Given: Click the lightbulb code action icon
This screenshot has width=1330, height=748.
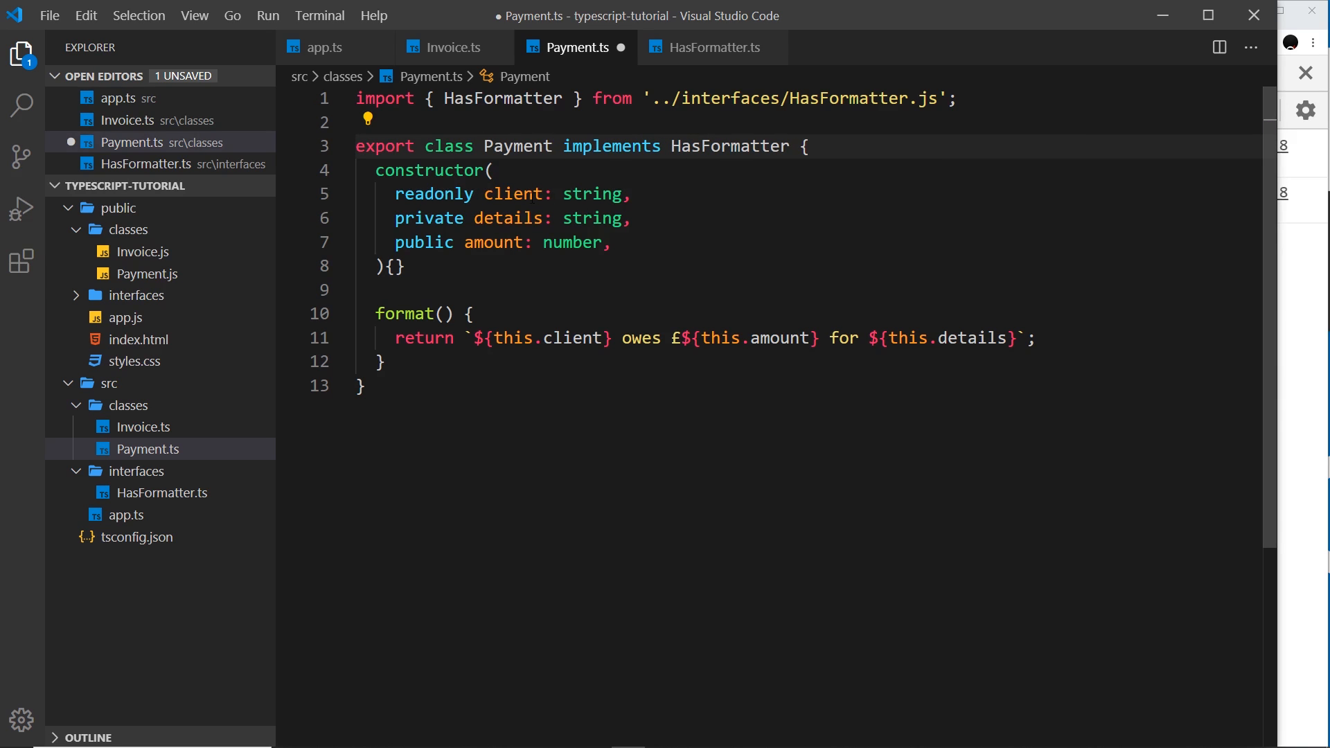Looking at the screenshot, I should (x=368, y=119).
